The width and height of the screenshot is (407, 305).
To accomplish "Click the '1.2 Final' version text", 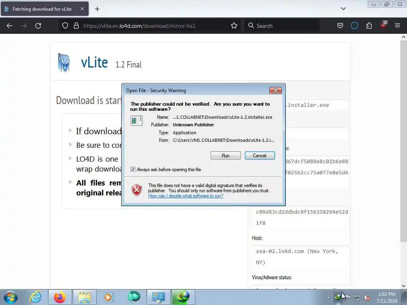I will pos(128,65).
